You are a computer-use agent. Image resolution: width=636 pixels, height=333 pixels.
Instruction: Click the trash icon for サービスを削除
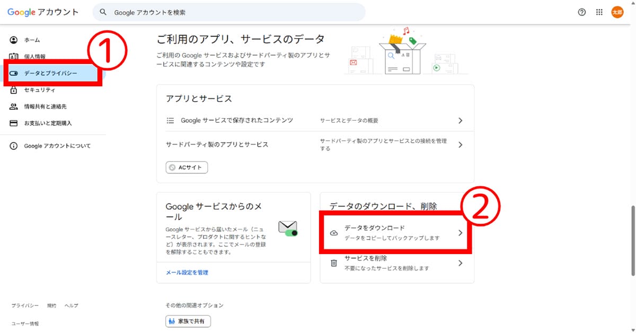pos(334,263)
